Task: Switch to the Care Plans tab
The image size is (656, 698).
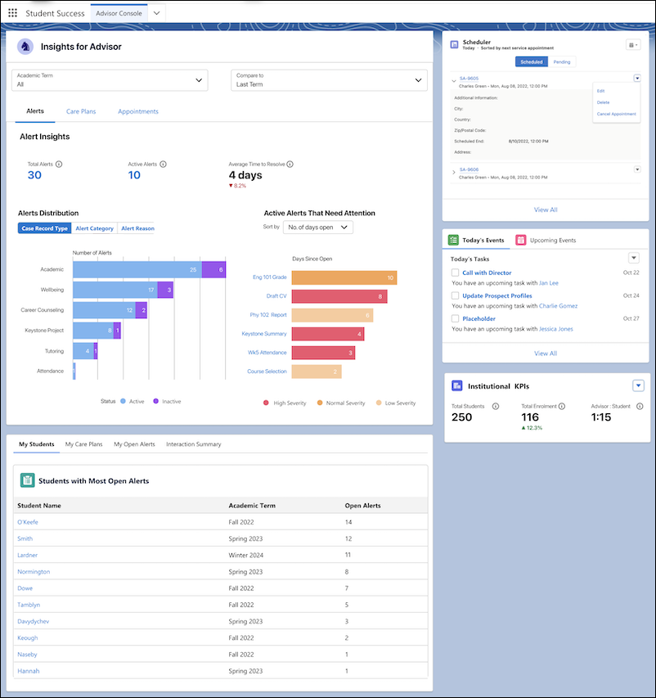Action: click(81, 111)
